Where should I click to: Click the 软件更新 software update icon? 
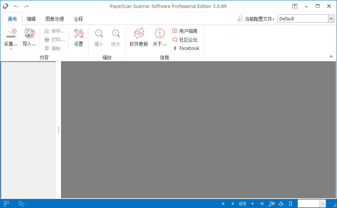click(x=139, y=34)
